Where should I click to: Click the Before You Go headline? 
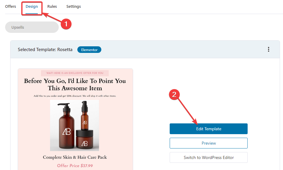tap(75, 85)
